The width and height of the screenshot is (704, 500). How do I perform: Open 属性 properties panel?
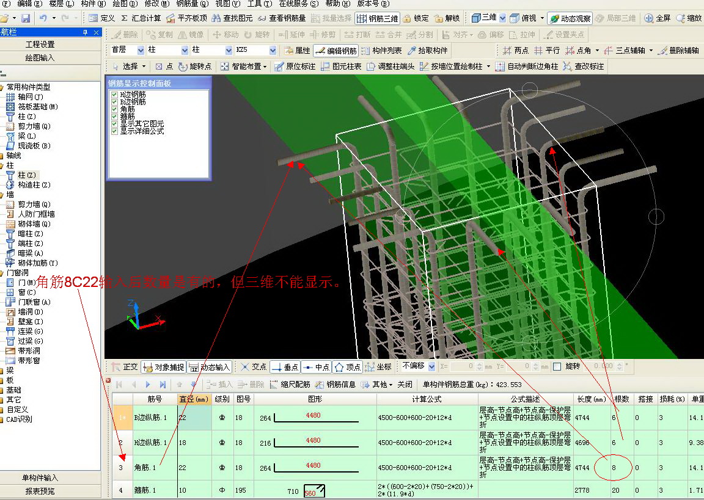tap(297, 51)
